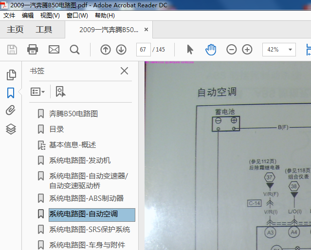Switch to the 工具 tab
This screenshot has height=250, width=311.
(x=44, y=30)
